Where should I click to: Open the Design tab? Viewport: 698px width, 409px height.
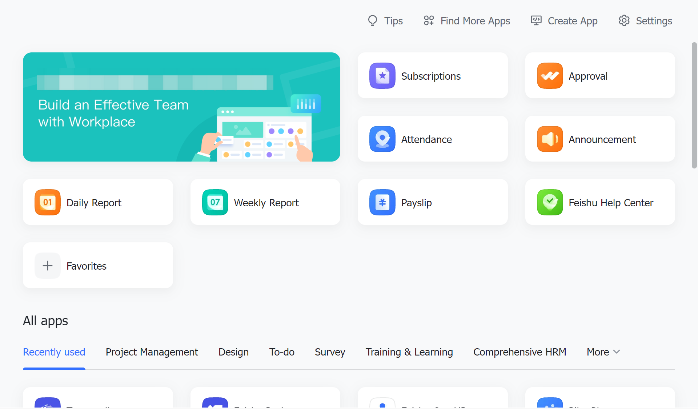point(233,352)
